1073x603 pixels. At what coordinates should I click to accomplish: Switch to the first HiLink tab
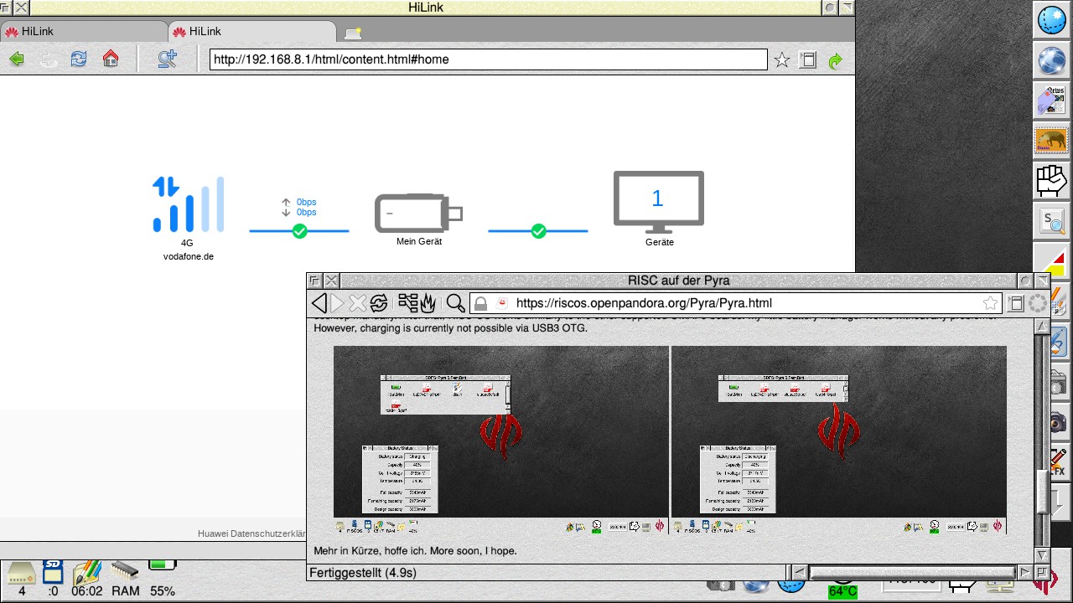(82, 32)
